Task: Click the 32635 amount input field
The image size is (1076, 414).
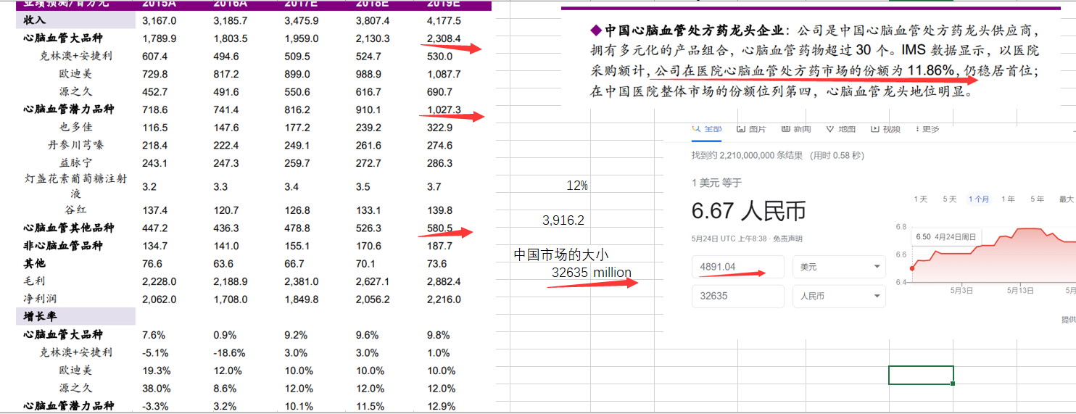Action: [x=738, y=296]
